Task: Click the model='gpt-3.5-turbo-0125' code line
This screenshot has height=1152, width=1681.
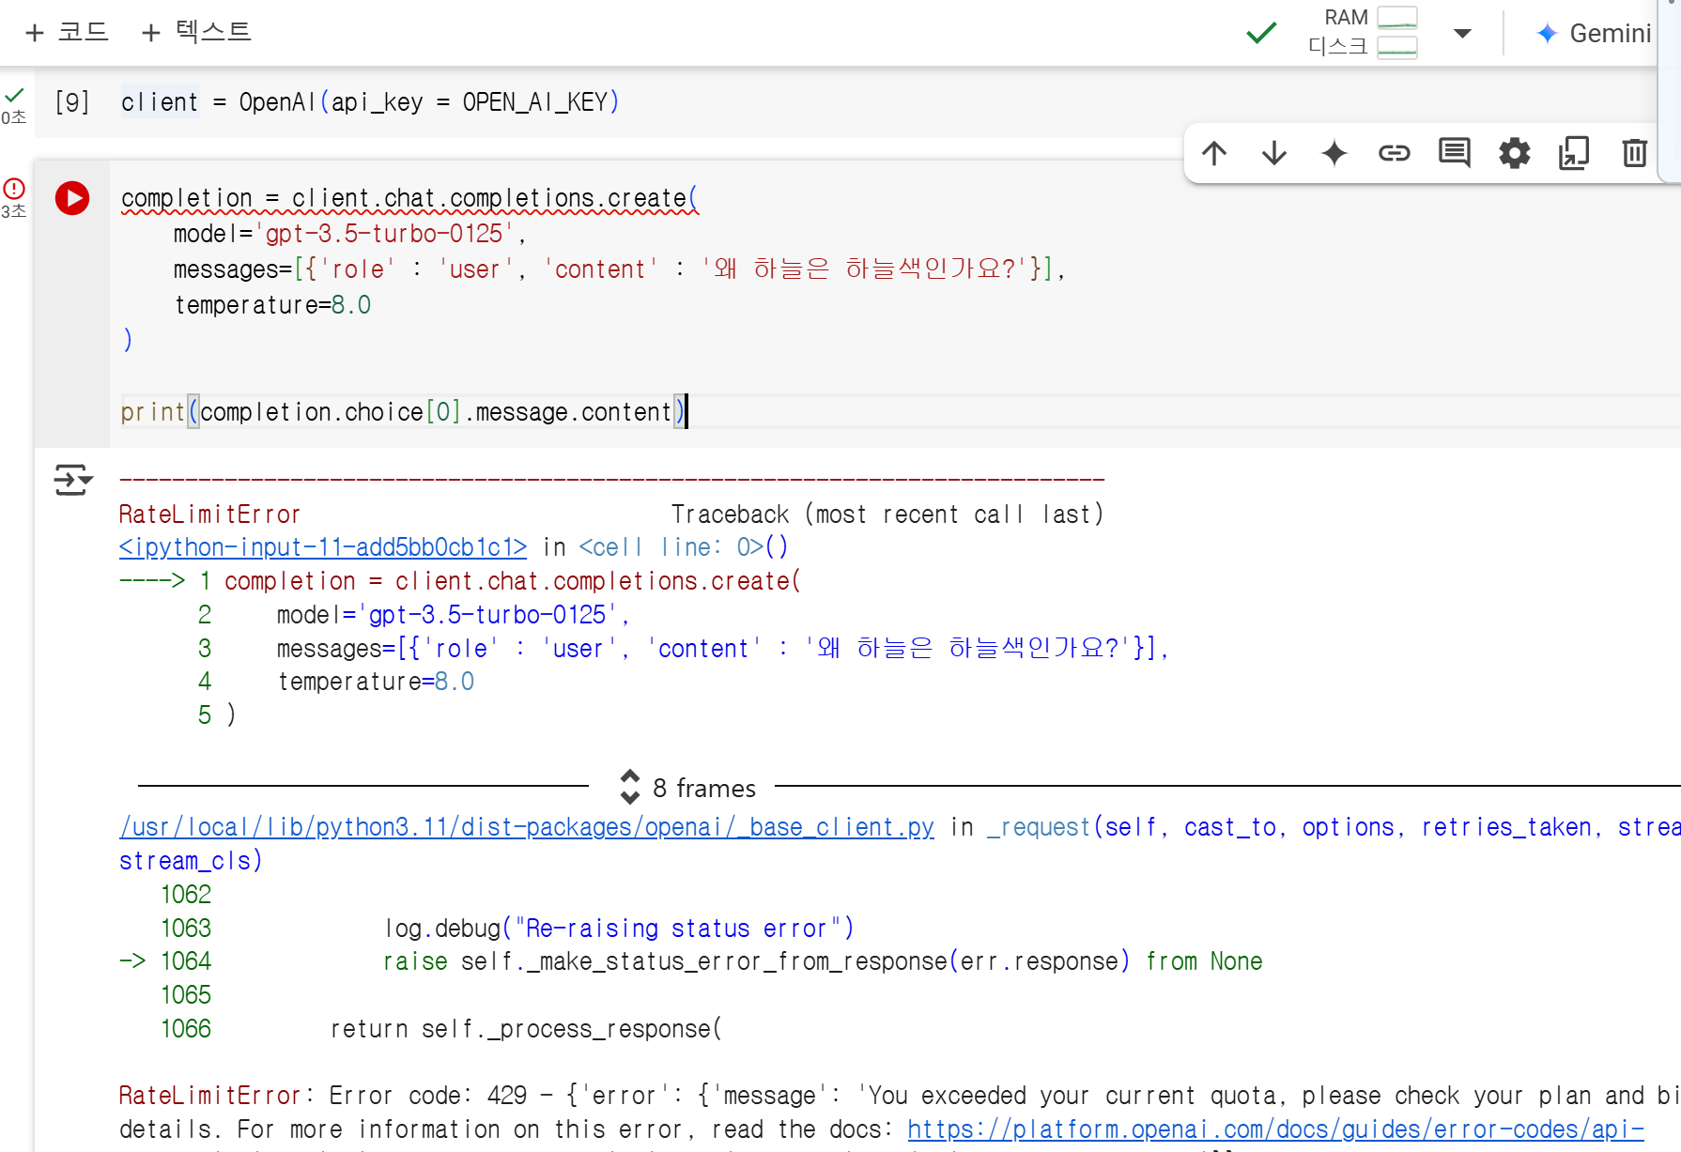Action: point(349,234)
